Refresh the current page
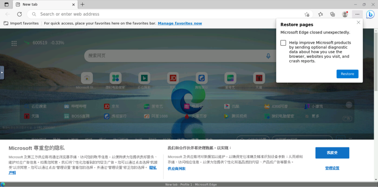The height and width of the screenshot is (187, 378). point(20,14)
